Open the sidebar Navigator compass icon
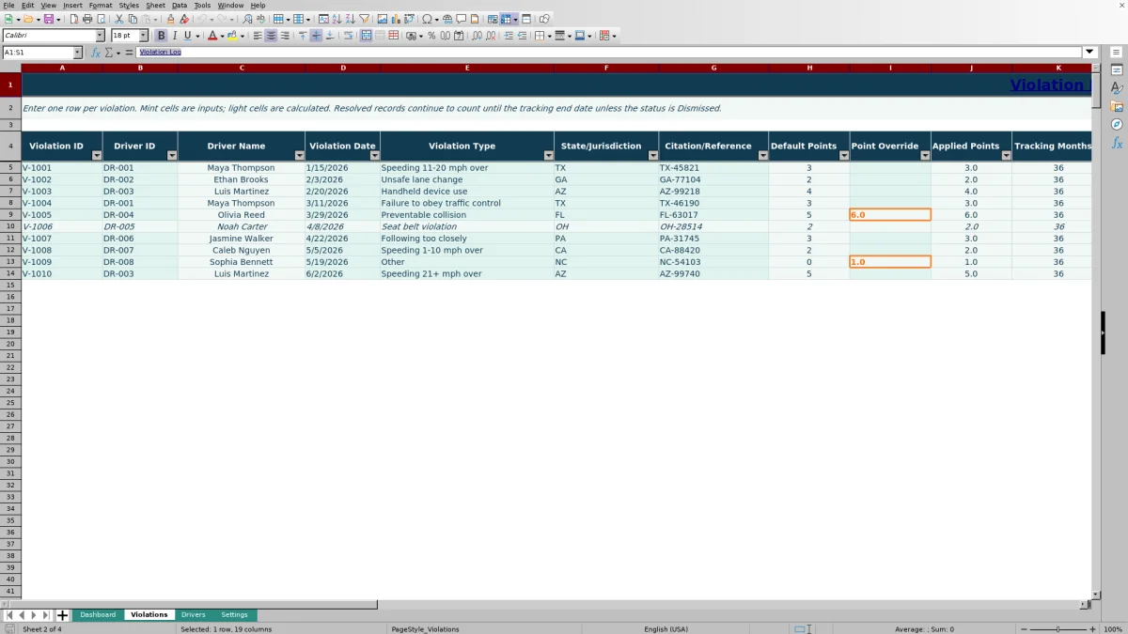 click(x=1117, y=124)
